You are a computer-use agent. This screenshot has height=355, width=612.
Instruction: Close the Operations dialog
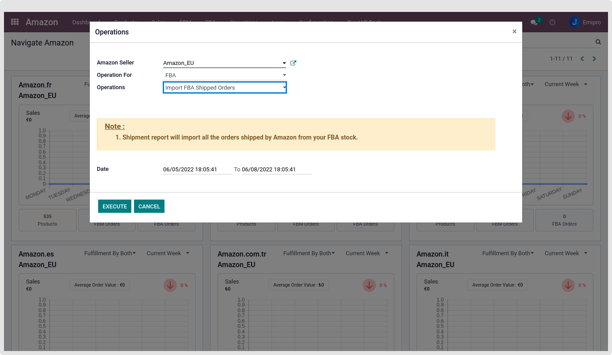click(x=514, y=32)
